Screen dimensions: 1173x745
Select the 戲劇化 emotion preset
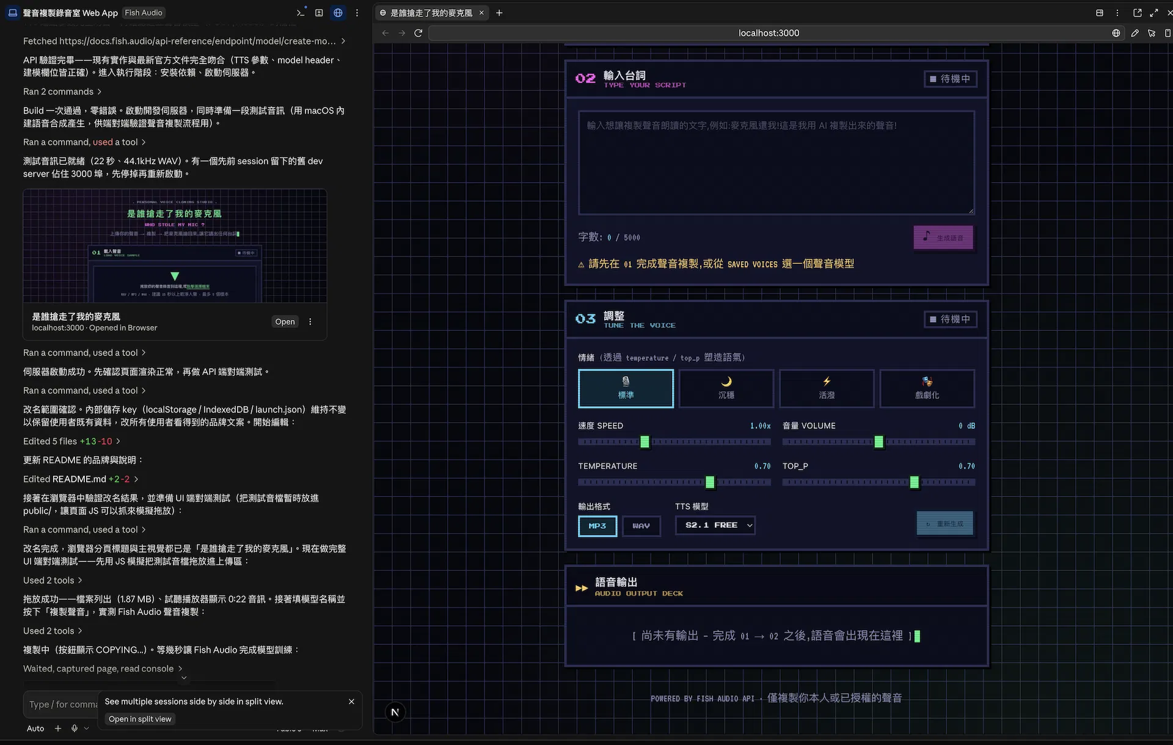(x=927, y=388)
